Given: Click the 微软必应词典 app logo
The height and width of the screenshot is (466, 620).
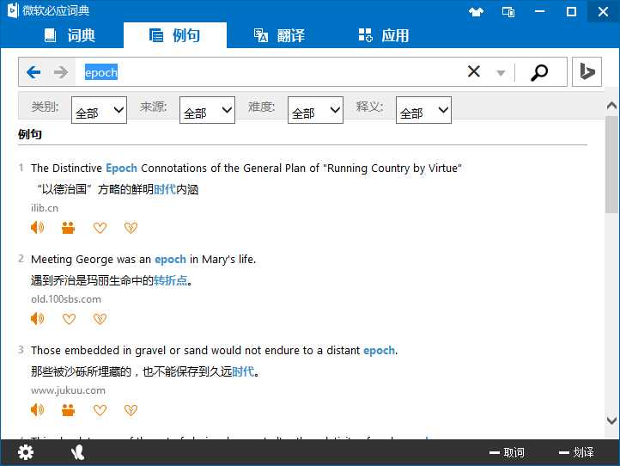Looking at the screenshot, I should [x=13, y=10].
